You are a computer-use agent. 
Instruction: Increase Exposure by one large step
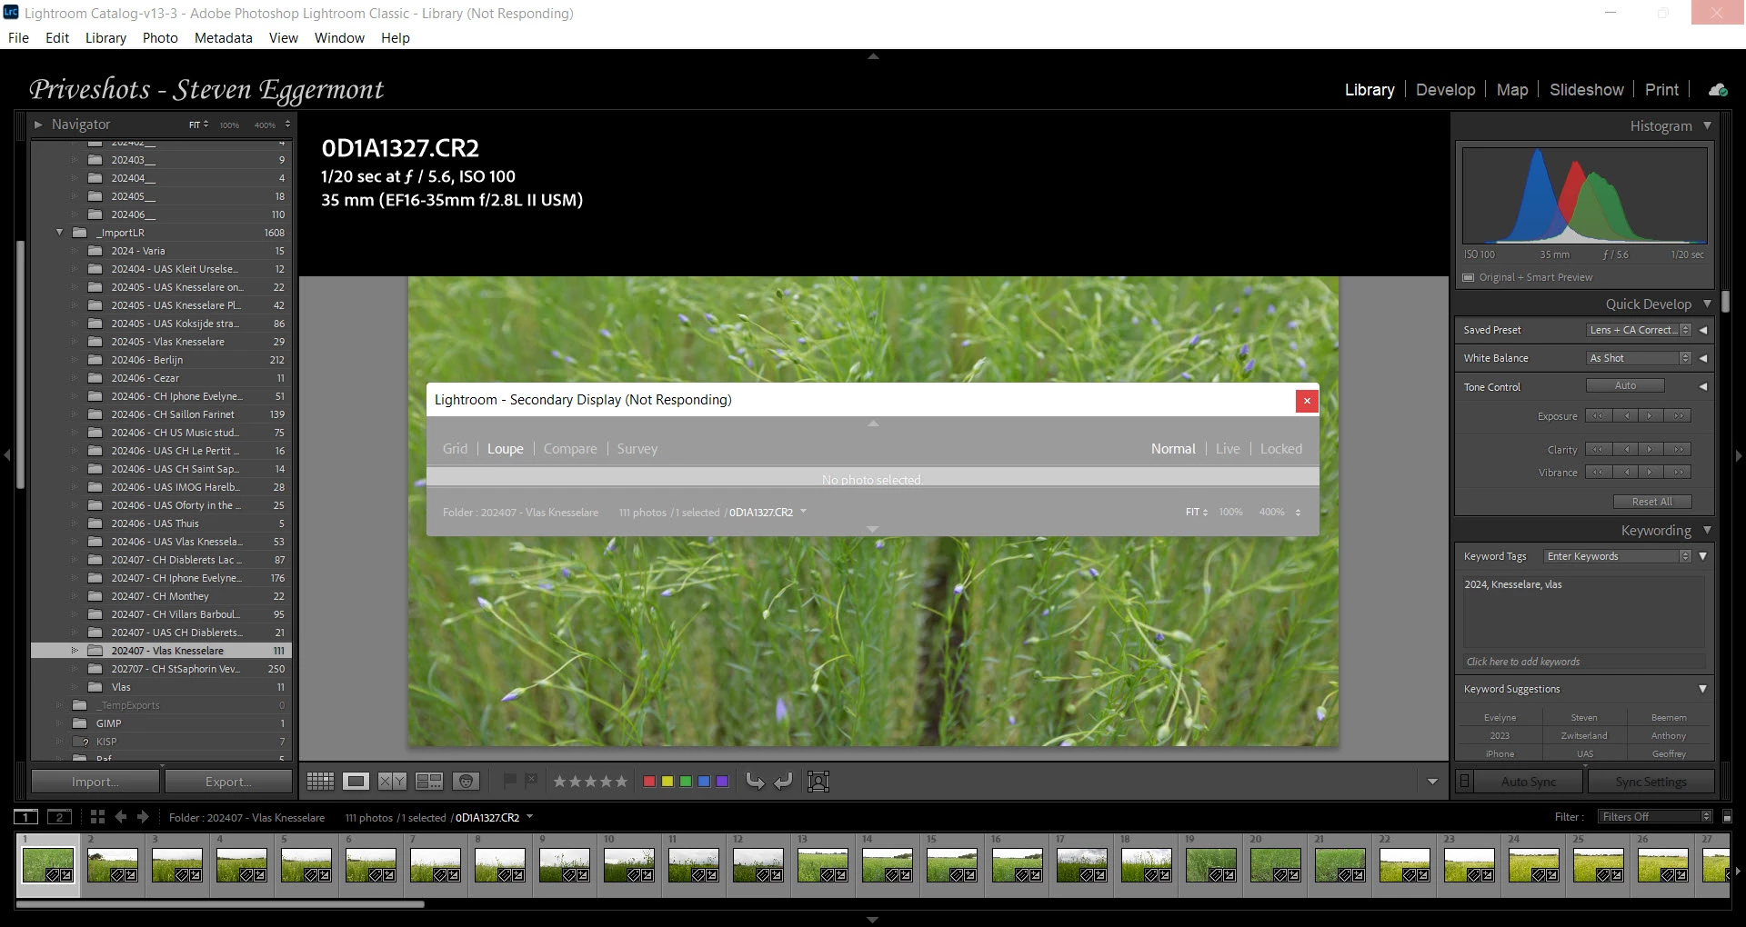[x=1679, y=416]
